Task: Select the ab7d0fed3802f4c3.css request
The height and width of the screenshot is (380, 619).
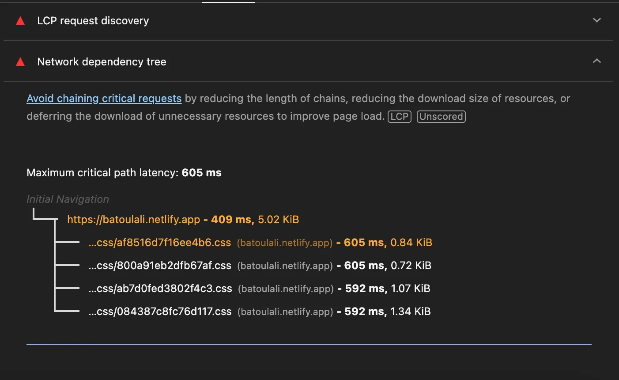Action: [x=160, y=289]
